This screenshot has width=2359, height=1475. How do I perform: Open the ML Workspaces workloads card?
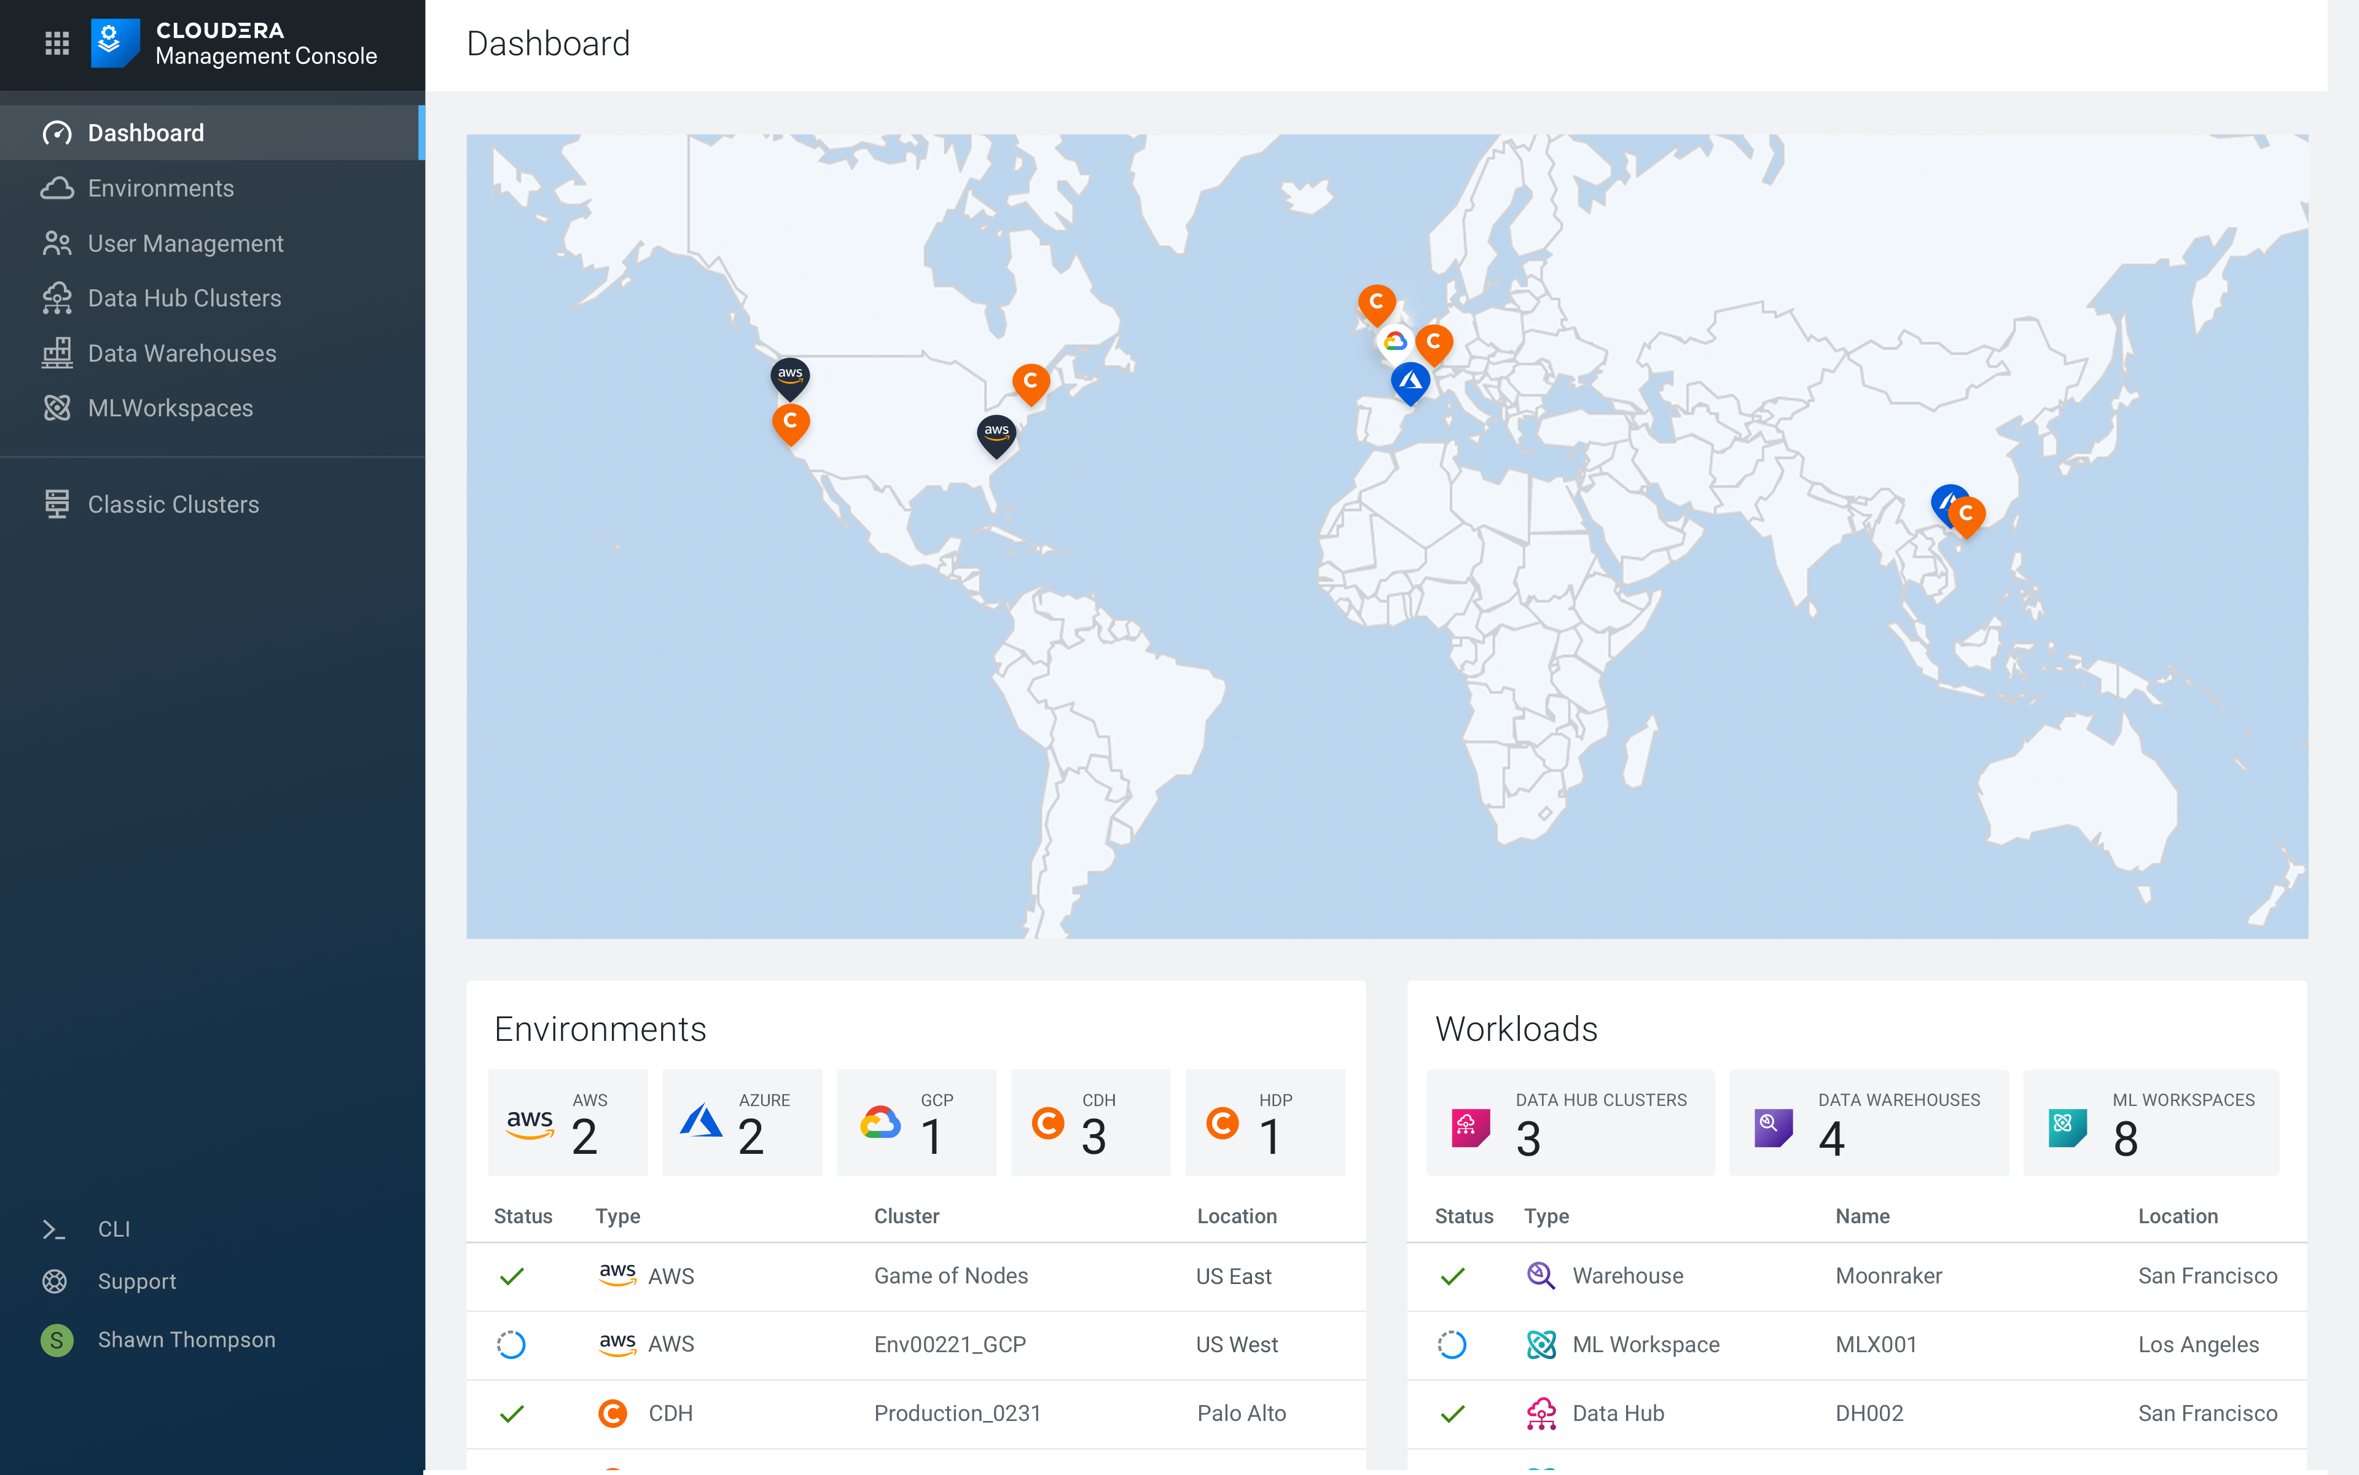(2151, 1122)
